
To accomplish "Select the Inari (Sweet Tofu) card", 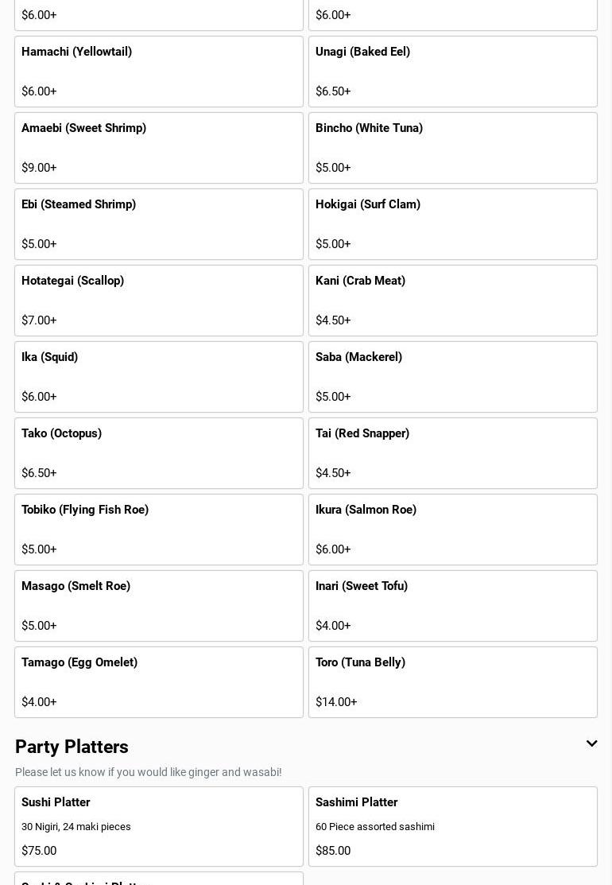I will 452,606.
